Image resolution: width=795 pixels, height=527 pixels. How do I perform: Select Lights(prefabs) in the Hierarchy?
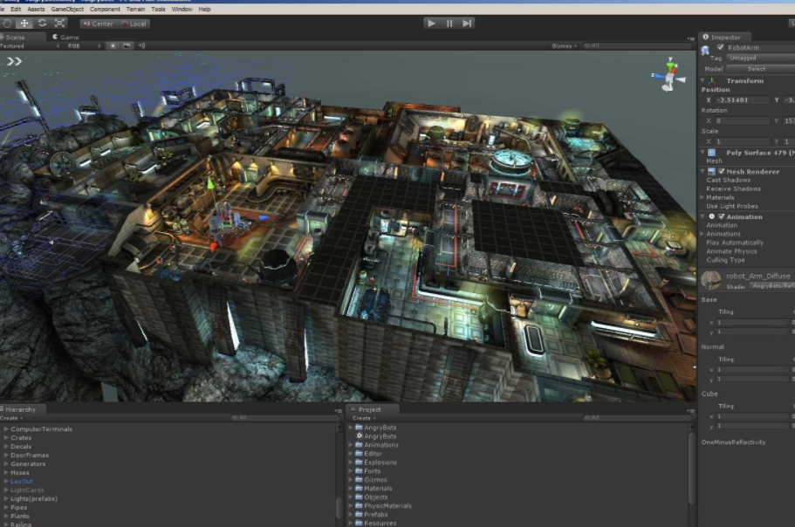34,498
